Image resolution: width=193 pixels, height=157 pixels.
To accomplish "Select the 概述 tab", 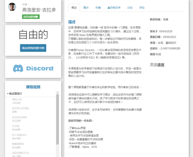I will click(x=74, y=8).
